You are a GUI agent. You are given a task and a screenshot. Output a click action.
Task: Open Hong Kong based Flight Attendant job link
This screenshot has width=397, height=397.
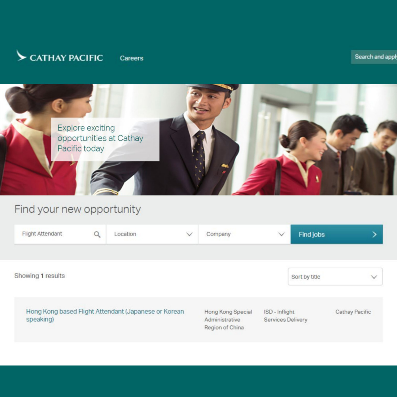105,315
